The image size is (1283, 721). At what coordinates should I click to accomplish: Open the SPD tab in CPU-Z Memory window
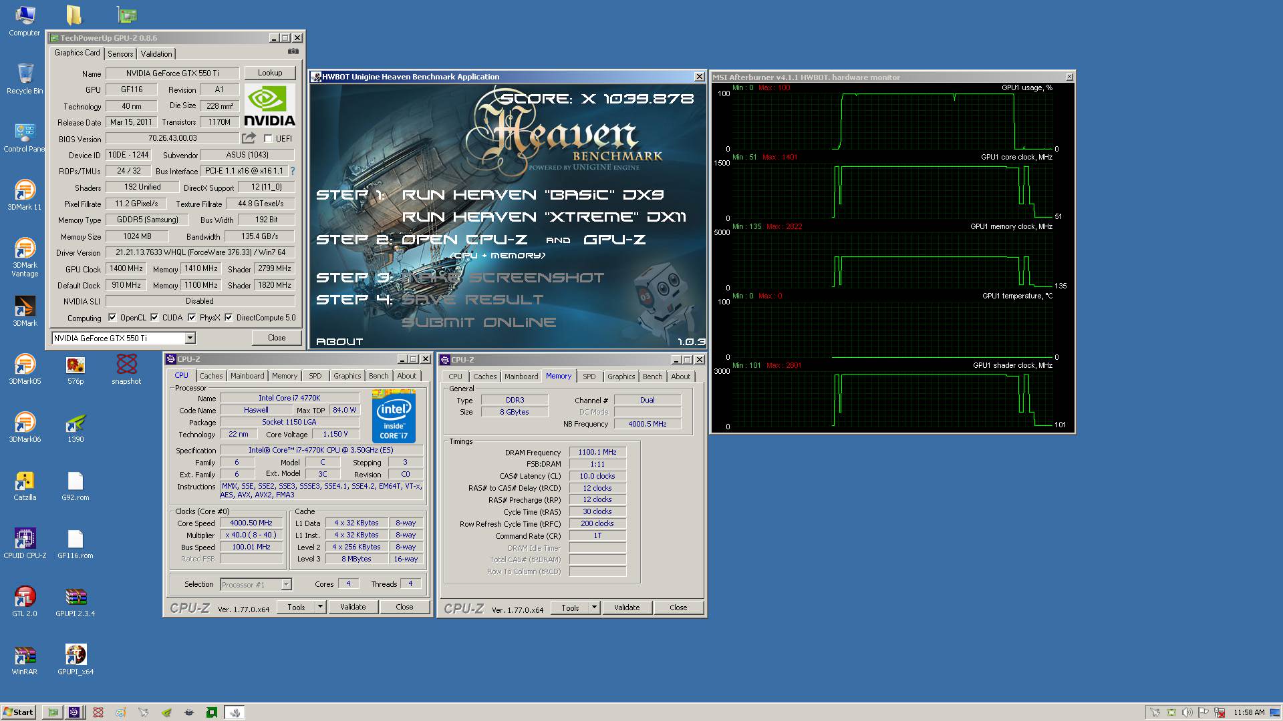pyautogui.click(x=589, y=377)
